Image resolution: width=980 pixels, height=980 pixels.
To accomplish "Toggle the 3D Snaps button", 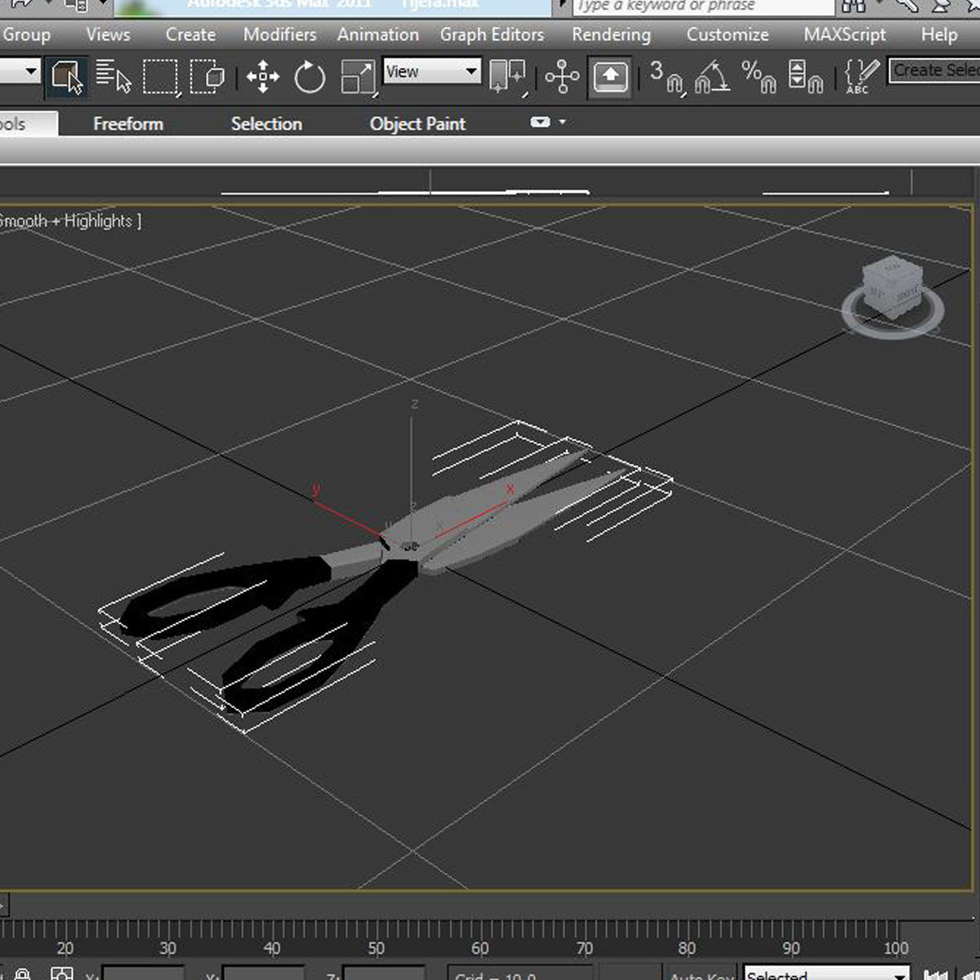I will (666, 77).
